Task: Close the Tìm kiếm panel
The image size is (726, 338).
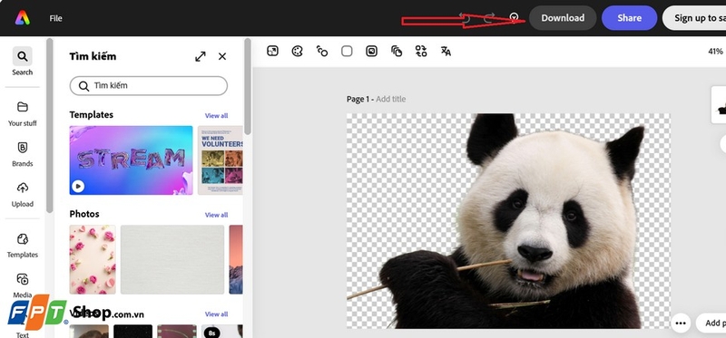Action: pyautogui.click(x=222, y=56)
